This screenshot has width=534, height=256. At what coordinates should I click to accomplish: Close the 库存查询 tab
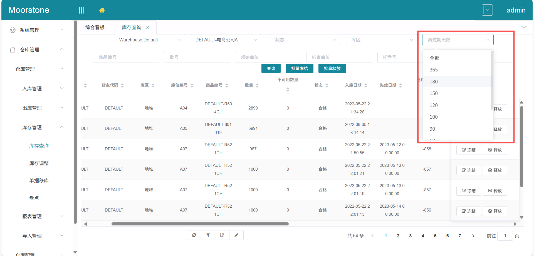[x=148, y=28]
